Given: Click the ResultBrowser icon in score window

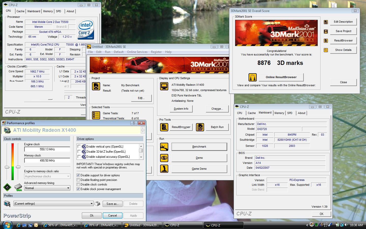Looking at the screenshot, I should coord(326,41).
